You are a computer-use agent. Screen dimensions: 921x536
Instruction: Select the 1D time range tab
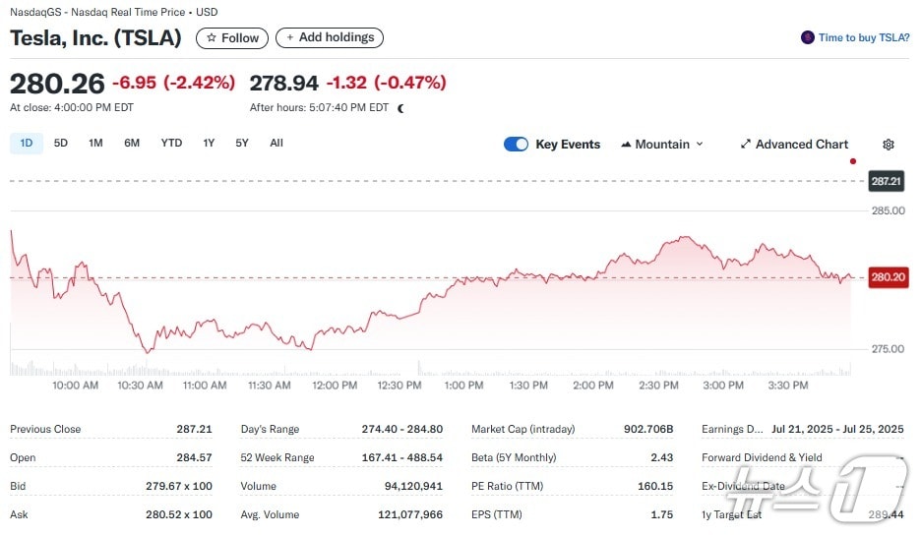pos(27,144)
